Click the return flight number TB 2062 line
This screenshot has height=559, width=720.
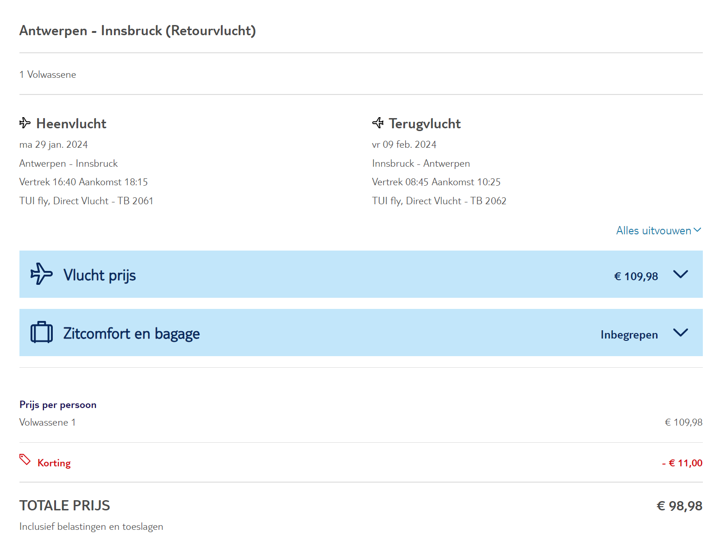click(439, 201)
